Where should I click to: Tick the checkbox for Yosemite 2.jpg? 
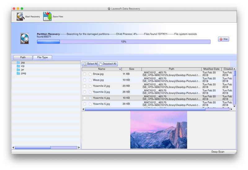pos(85,86)
